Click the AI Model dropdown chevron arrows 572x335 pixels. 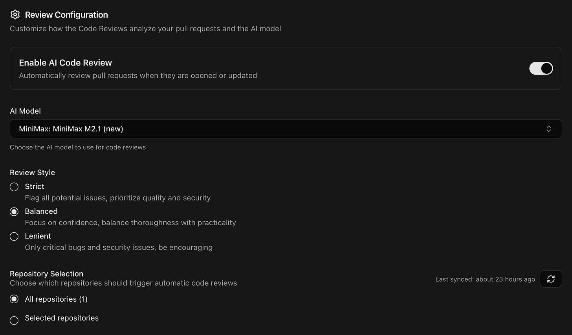(x=548, y=129)
